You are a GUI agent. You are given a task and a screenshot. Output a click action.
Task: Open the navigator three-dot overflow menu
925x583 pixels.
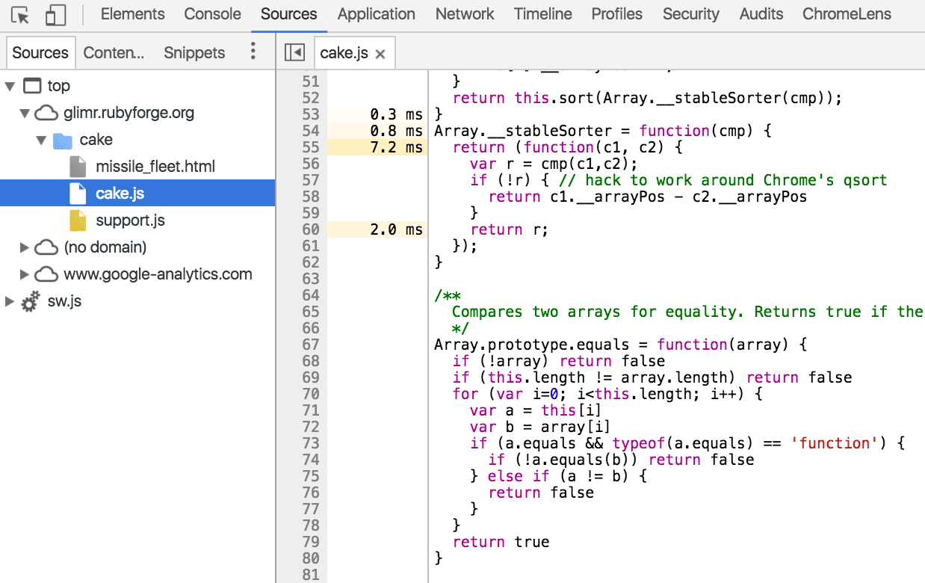[x=253, y=51]
